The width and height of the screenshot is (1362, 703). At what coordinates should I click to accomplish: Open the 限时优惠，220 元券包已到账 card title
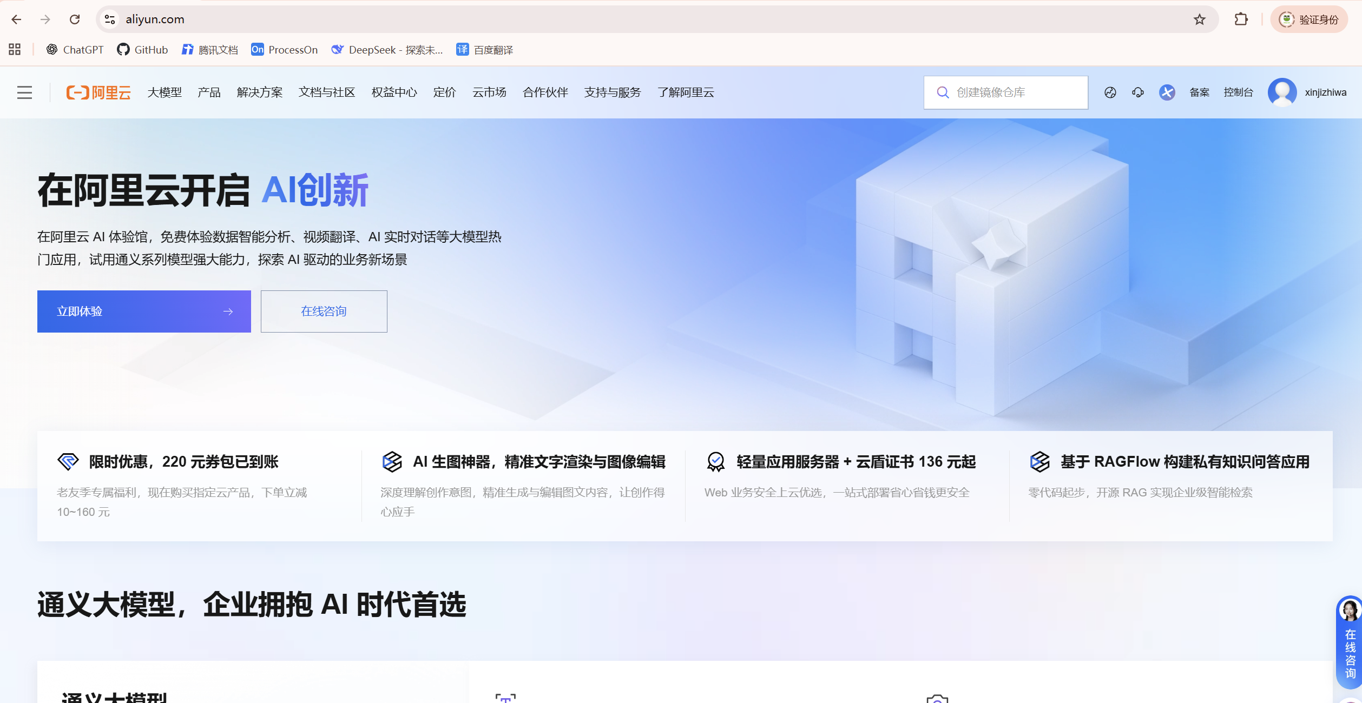(x=183, y=462)
